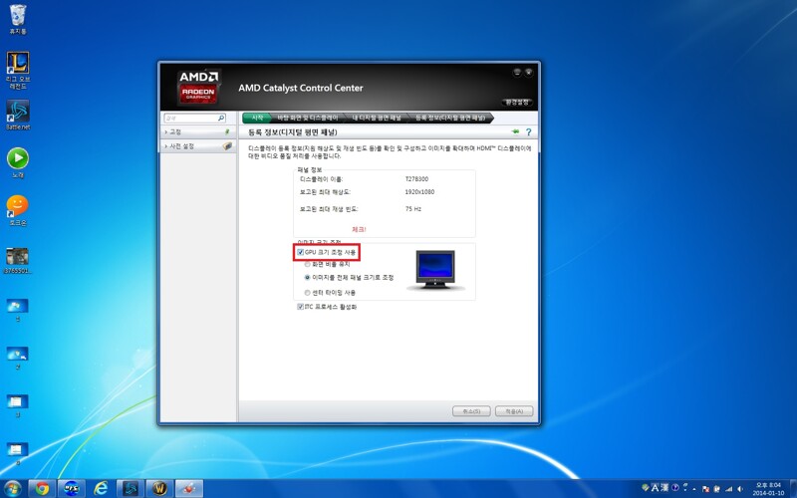This screenshot has width=797, height=498.
Task: Toggle the IME language 'A' indicator
Action: [x=655, y=488]
